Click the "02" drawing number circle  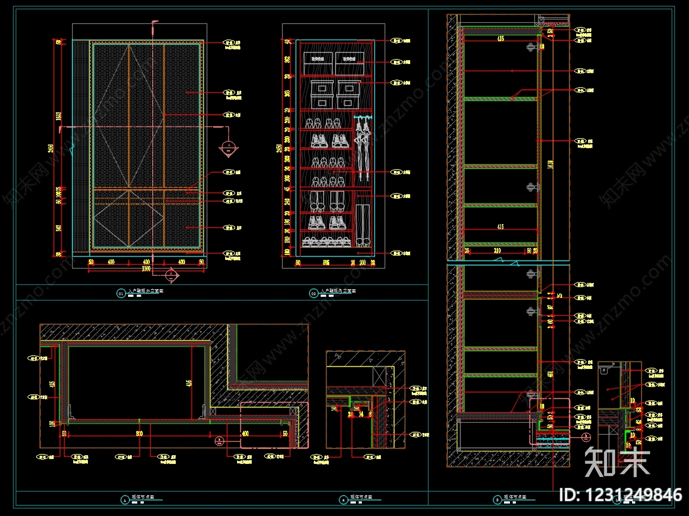(x=314, y=294)
